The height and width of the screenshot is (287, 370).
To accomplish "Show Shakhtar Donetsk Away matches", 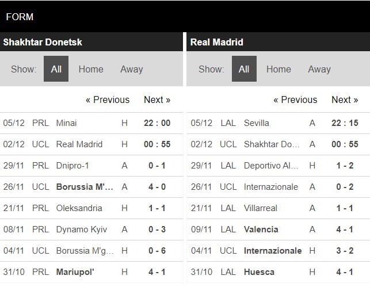I will [x=131, y=69].
